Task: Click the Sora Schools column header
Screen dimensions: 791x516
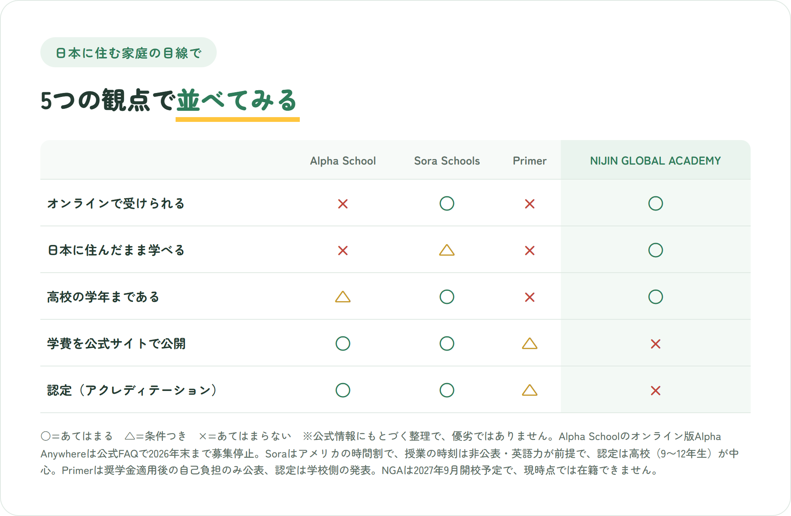Action: tap(447, 161)
